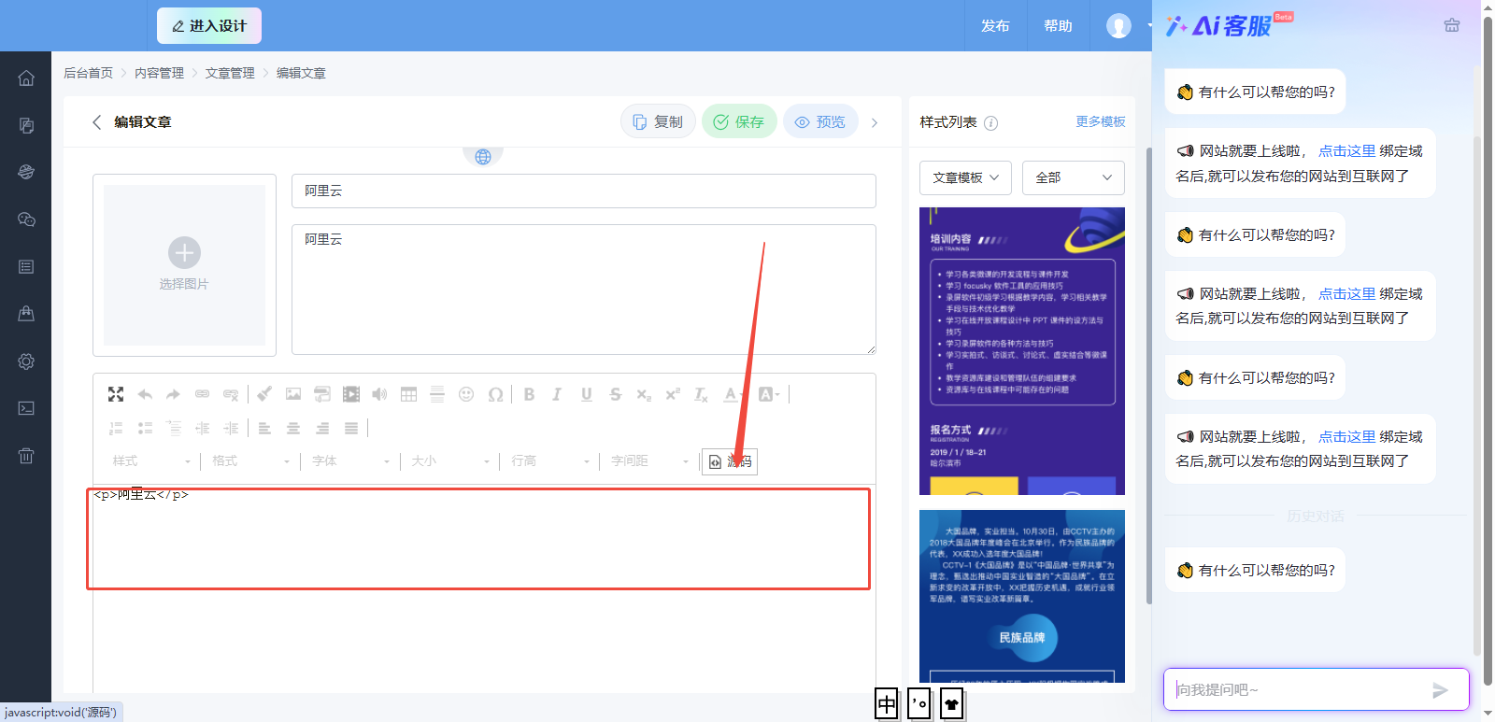1495x722 pixels.
Task: Insert an image via toolbar image icon
Action: tap(293, 394)
